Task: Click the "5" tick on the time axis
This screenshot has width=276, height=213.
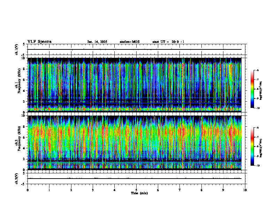Action: [x=136, y=190]
